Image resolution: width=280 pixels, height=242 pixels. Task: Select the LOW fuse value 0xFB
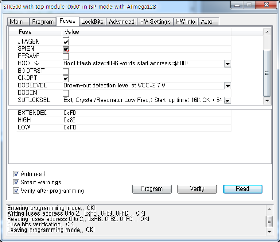click(70, 127)
